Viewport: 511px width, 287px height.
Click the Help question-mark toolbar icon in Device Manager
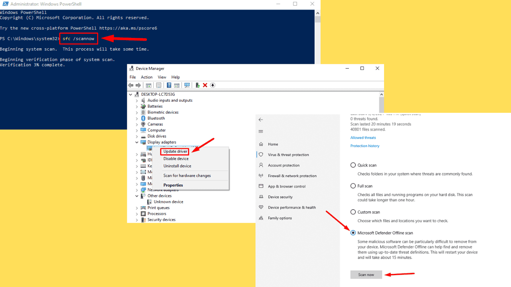point(169,85)
